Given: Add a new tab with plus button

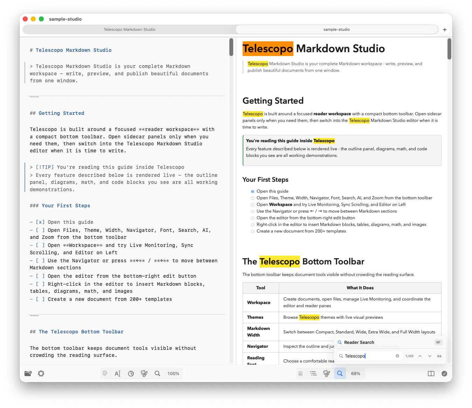Looking at the screenshot, I should 445,29.
